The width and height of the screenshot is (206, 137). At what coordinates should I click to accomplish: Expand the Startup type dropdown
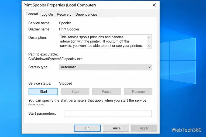[105, 67]
